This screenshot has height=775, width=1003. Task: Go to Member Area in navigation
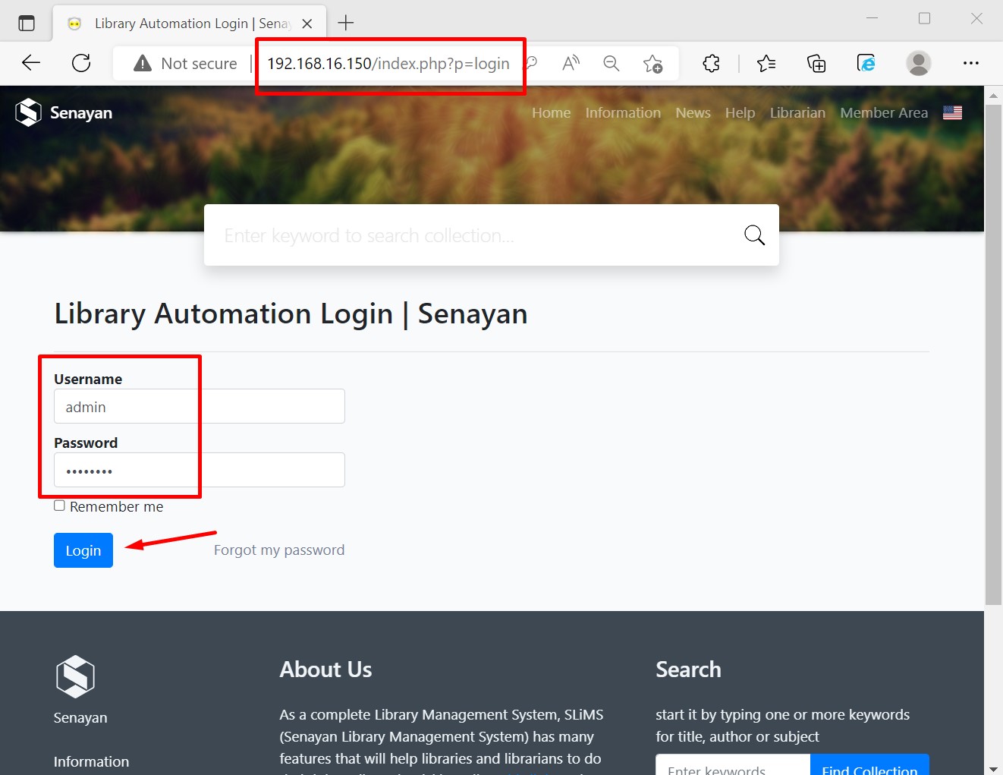click(883, 112)
